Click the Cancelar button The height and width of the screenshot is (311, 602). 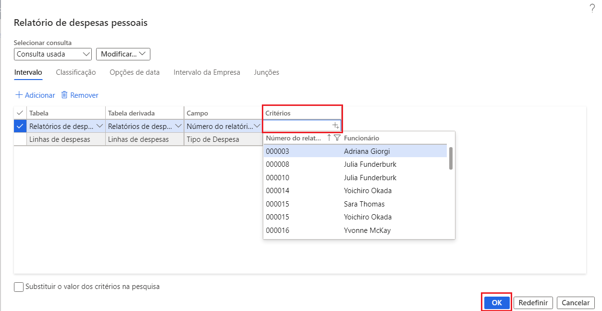[576, 303]
